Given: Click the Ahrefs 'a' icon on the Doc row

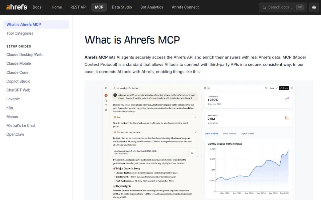Looking at the screenshot, I should 115,117.
